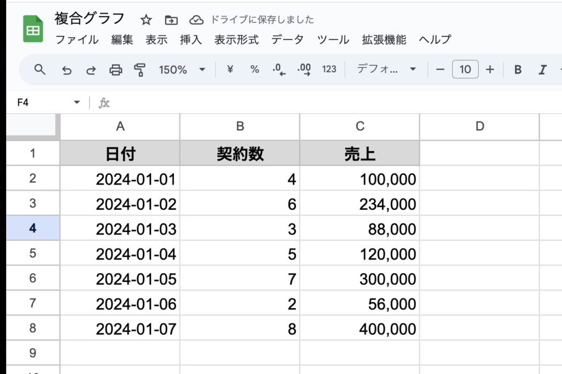Toggle bold formatting
Viewport: 562px width, 374px height.
(518, 70)
